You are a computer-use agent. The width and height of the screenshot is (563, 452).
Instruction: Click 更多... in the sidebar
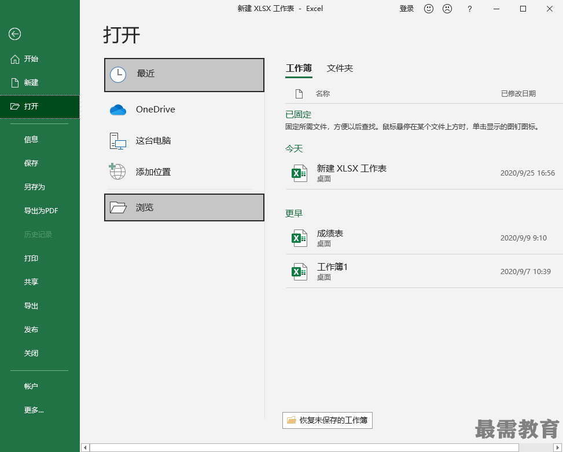pyautogui.click(x=34, y=410)
